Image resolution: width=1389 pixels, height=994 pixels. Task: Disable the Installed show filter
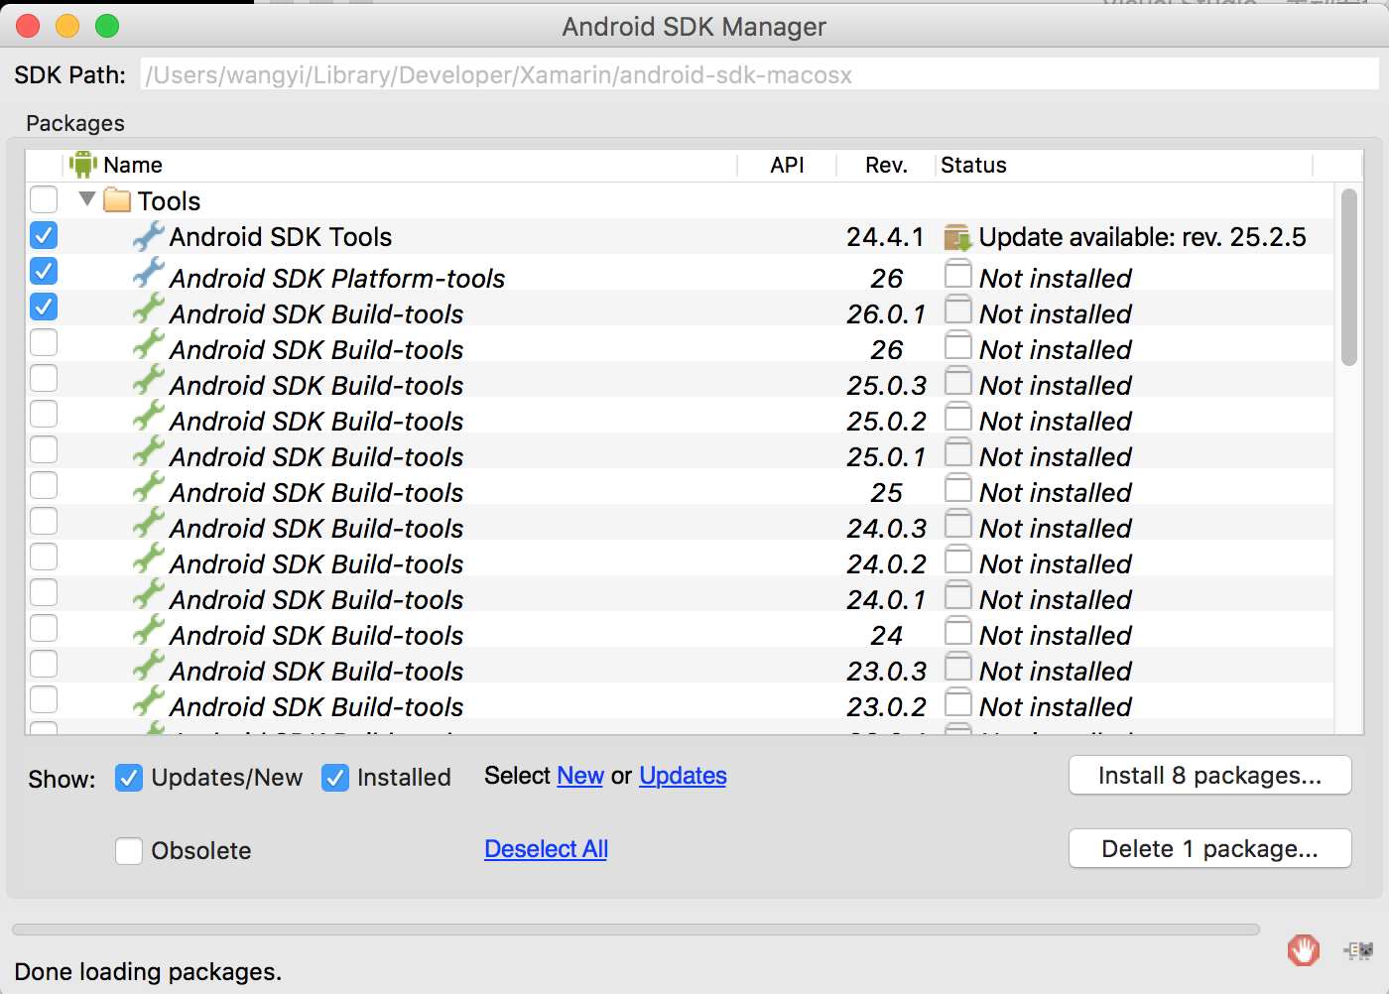[335, 778]
